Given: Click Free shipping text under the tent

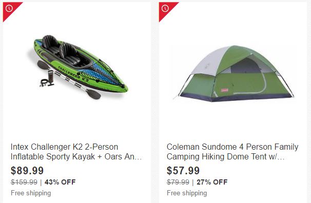Looking at the screenshot, I should click(187, 193).
